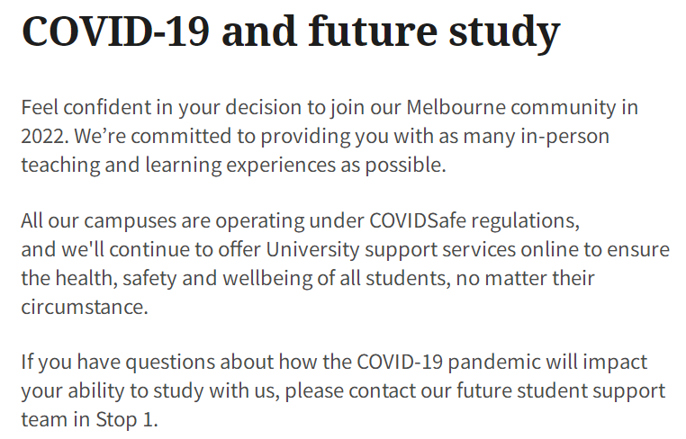Click the 'COVID-19 and future study' heading
The width and height of the screenshot is (686, 439).
291,31
